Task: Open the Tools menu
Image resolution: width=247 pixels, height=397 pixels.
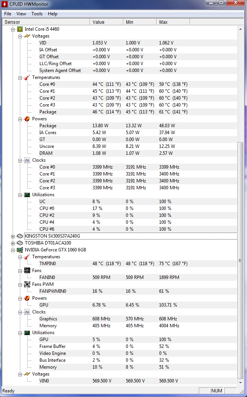Action: click(37, 14)
